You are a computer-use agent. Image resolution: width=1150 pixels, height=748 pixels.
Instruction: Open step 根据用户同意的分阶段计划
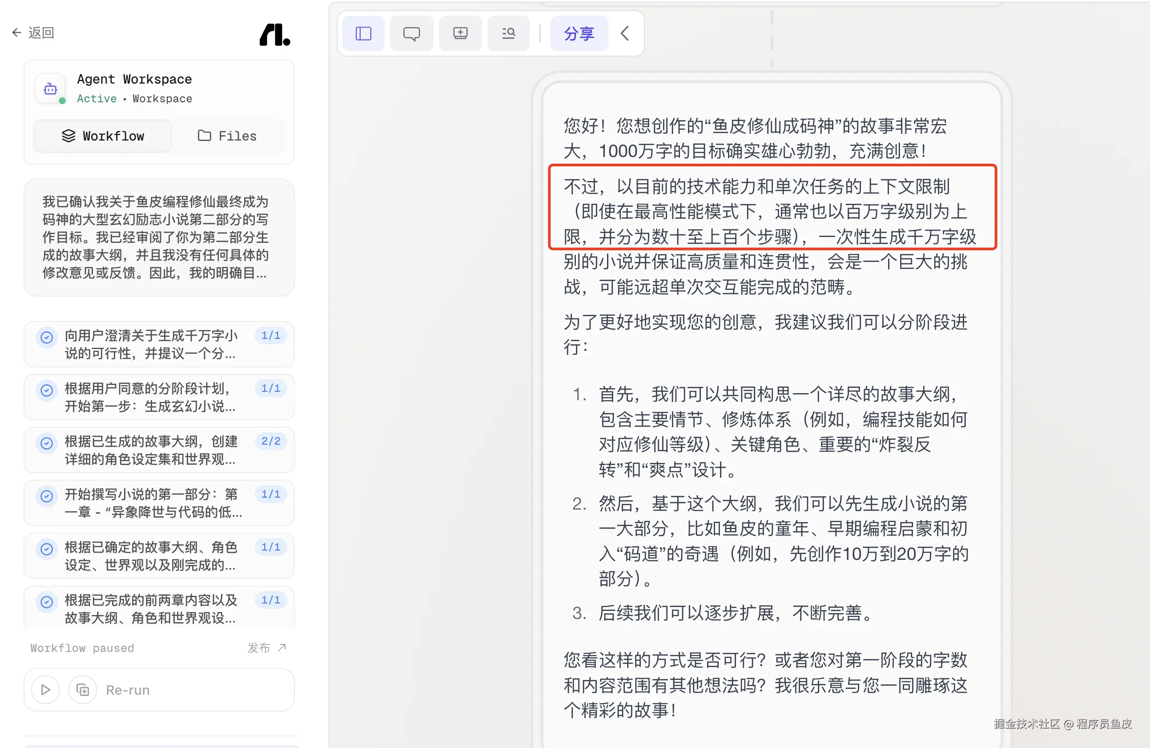(x=151, y=397)
